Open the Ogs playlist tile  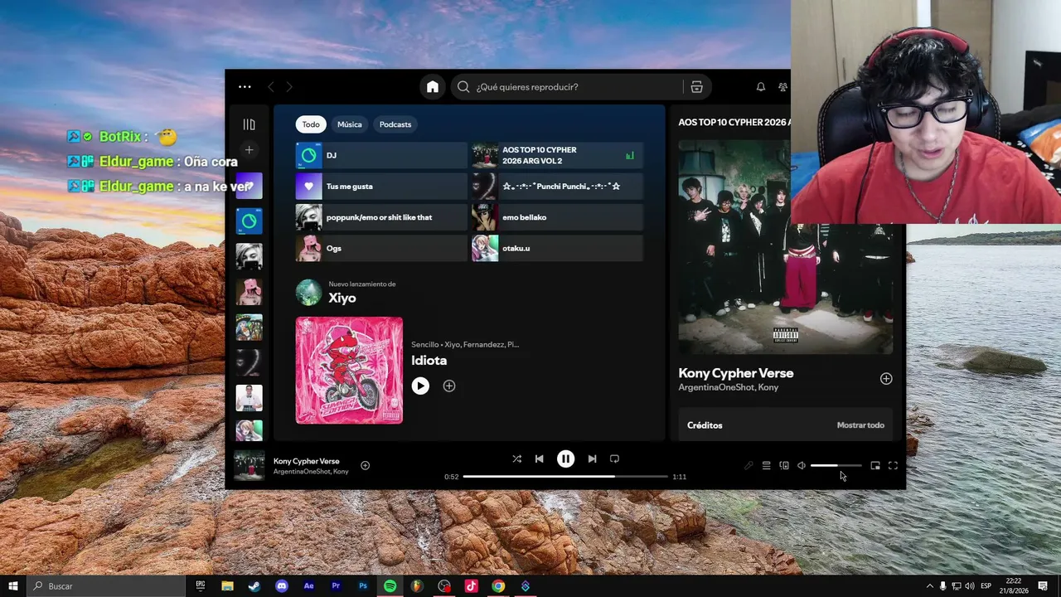[x=381, y=248]
